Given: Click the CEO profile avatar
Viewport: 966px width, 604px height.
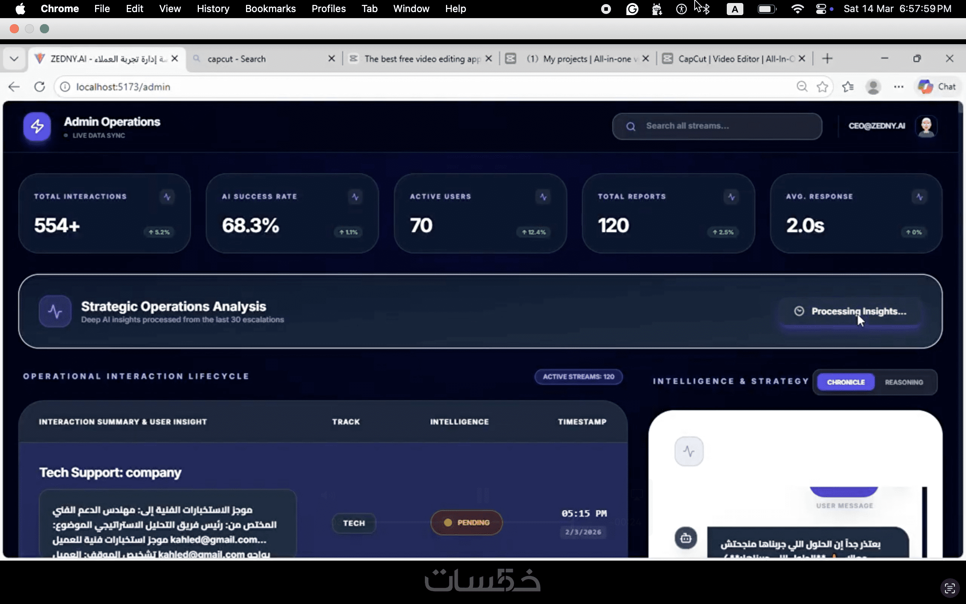Looking at the screenshot, I should tap(926, 126).
